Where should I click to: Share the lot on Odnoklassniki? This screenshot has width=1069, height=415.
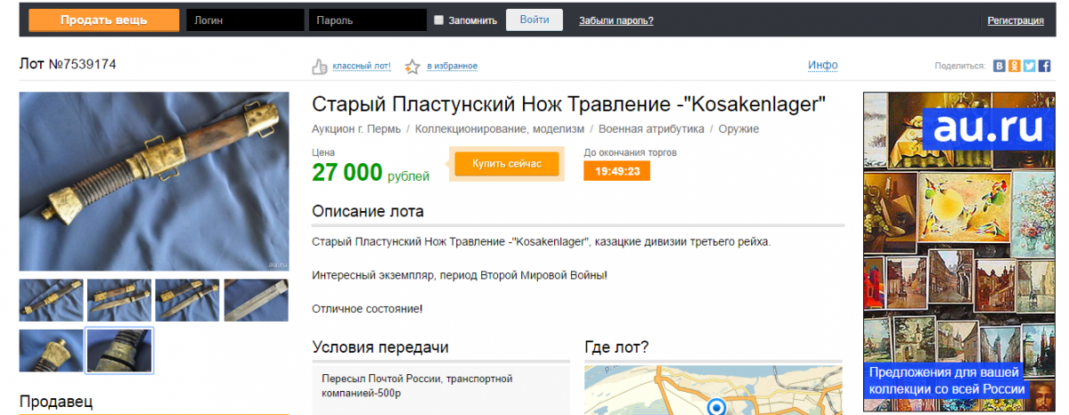pos(1015,66)
